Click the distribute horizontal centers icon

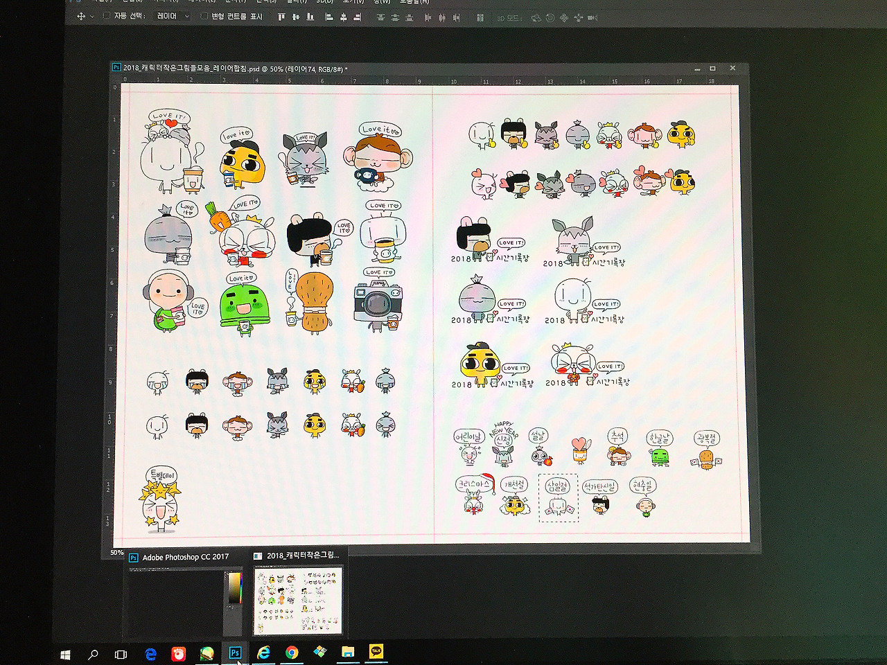pyautogui.click(x=442, y=18)
